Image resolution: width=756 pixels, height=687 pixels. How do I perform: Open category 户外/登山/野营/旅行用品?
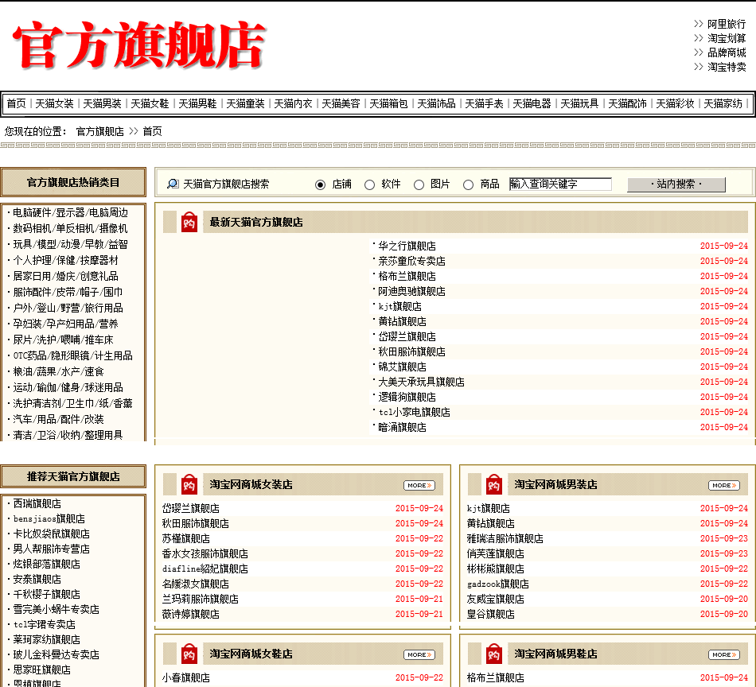(x=68, y=308)
